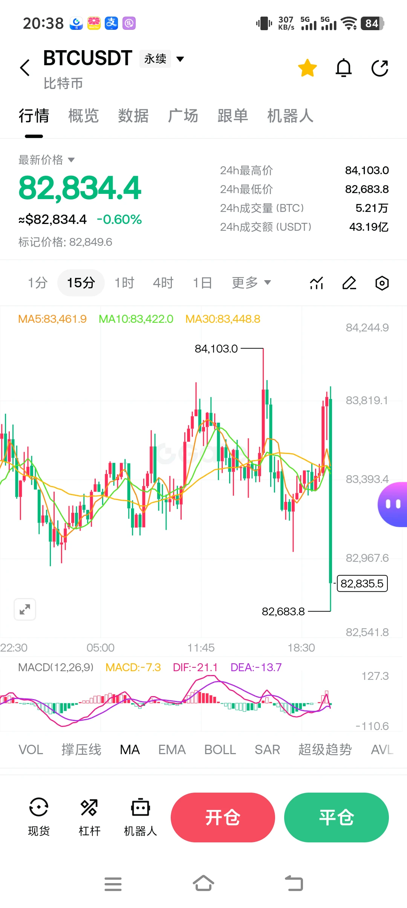The height and width of the screenshot is (908, 407).
Task: Open chart settings hexagon icon
Action: (382, 283)
